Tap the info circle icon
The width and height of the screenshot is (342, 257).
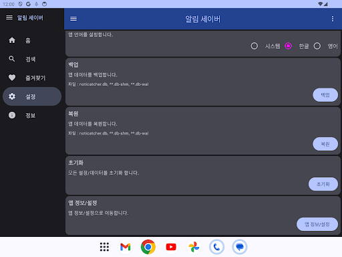12,115
